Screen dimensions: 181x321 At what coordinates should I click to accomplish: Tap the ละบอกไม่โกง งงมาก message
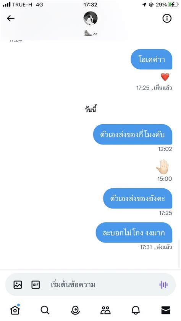point(134,233)
